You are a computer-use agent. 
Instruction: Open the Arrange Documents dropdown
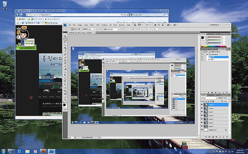[x=169, y=25]
